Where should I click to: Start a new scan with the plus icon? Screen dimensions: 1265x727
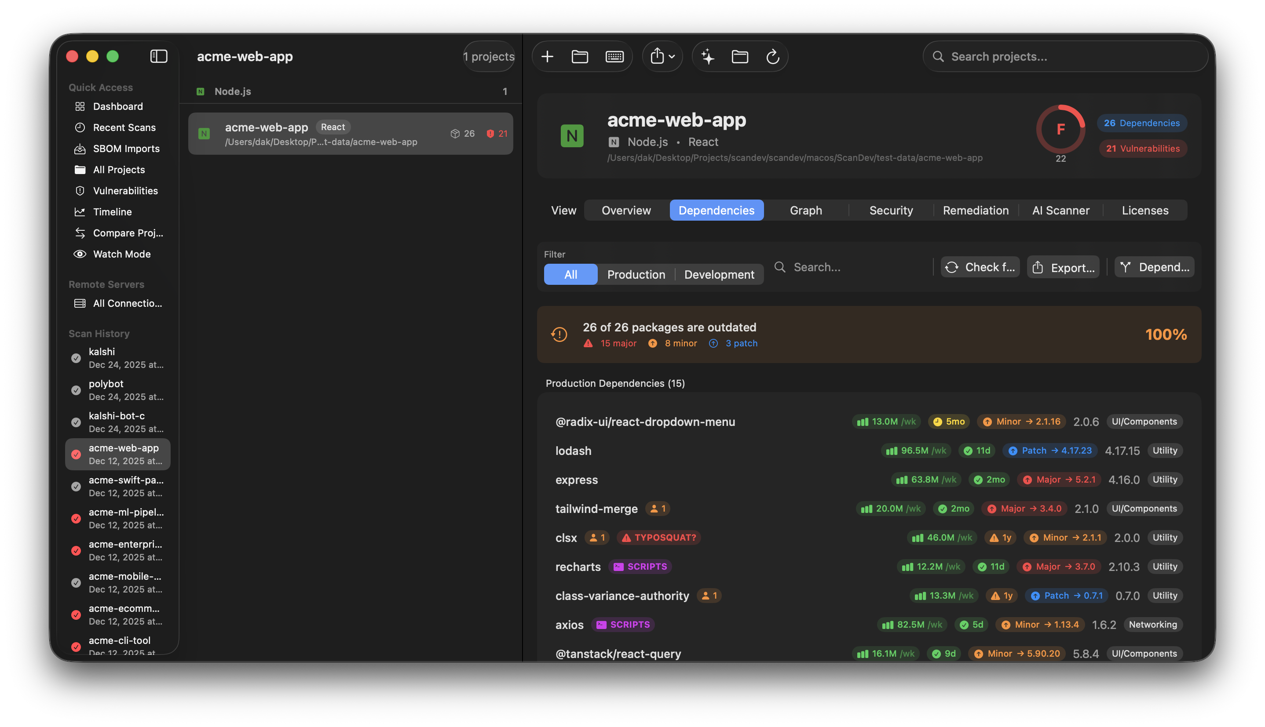pos(547,56)
